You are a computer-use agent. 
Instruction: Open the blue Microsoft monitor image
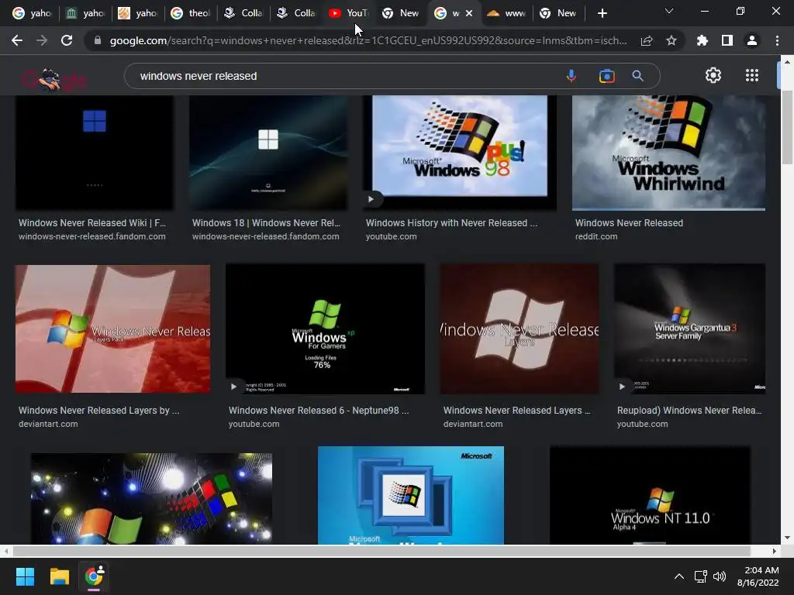pos(411,495)
